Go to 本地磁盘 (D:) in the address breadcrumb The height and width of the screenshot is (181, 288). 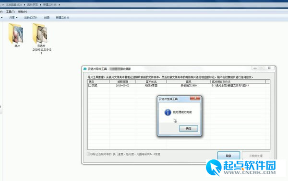(13, 5)
